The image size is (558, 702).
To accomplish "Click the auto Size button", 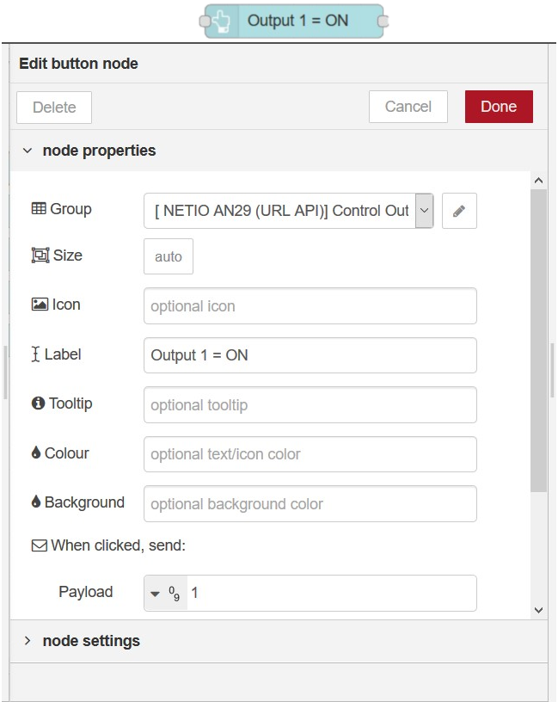I will click(169, 256).
